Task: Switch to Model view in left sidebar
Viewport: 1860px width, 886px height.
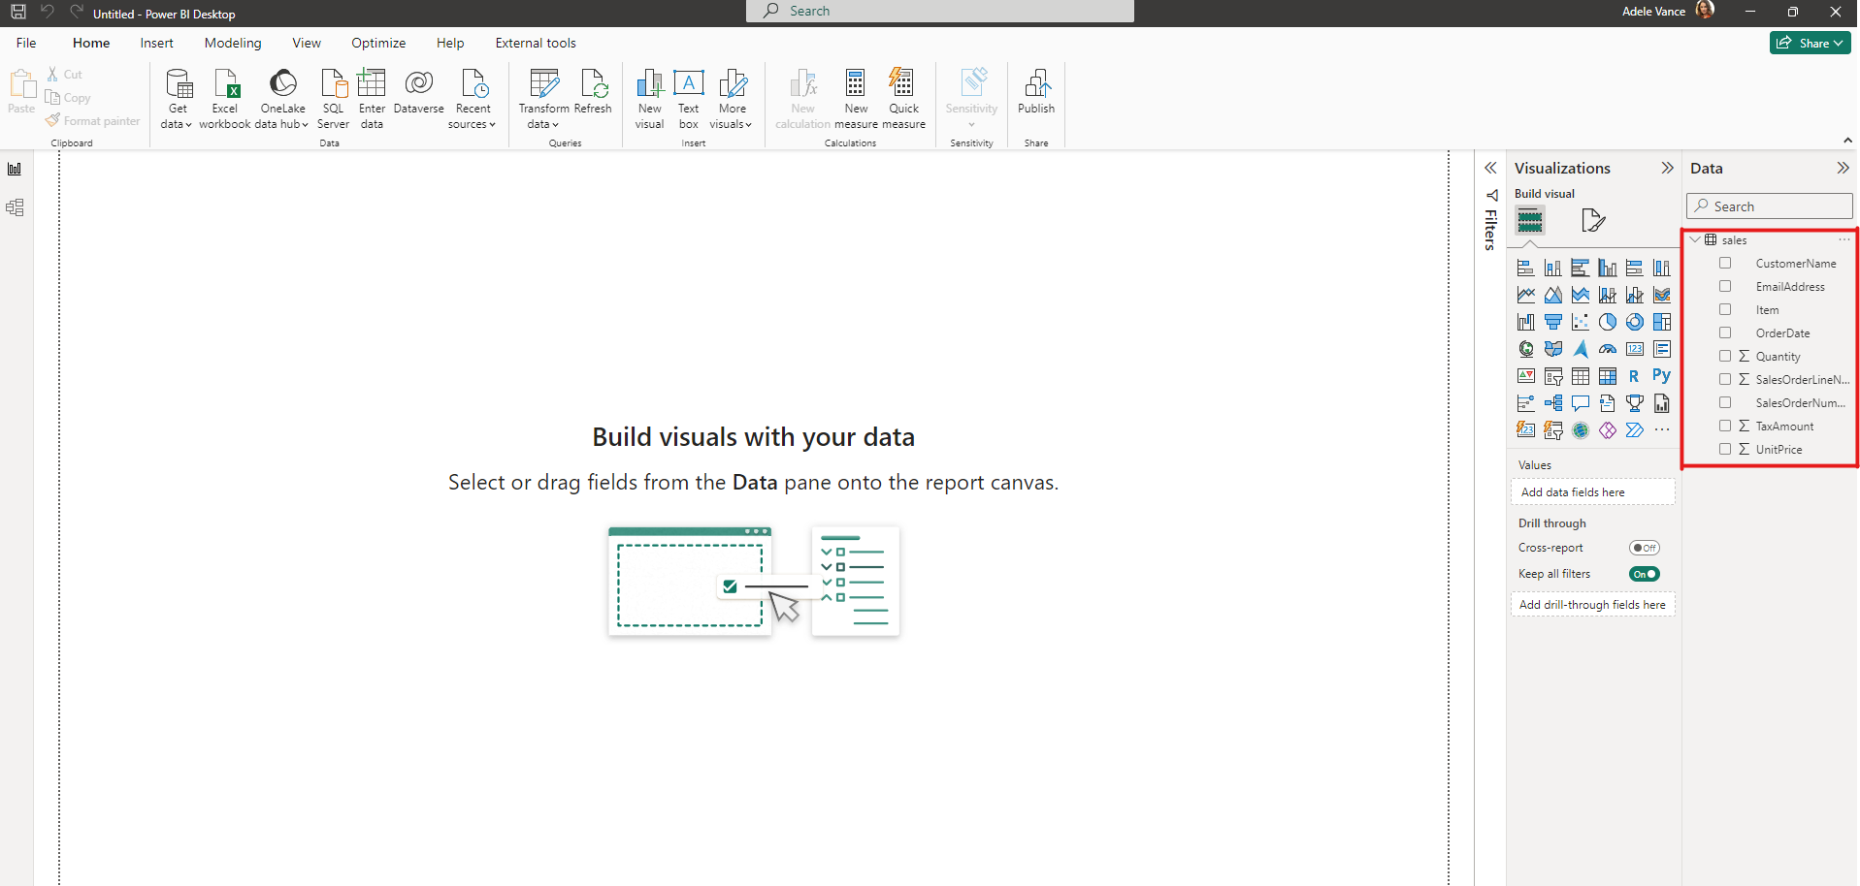Action: (15, 207)
